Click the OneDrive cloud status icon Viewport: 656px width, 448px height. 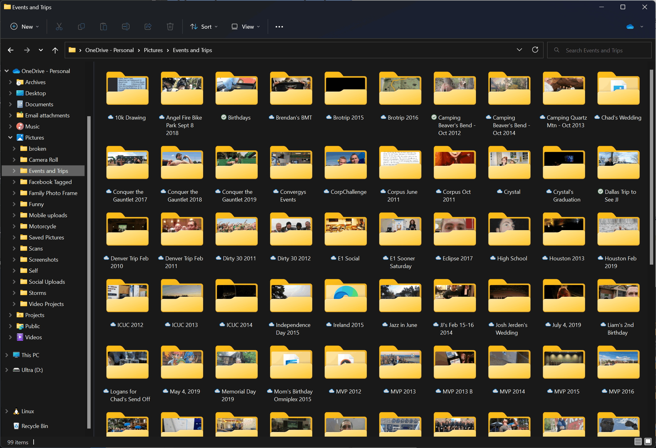[630, 27]
